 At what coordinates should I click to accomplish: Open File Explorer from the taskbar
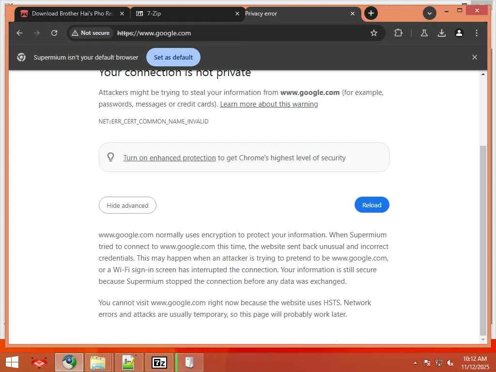[98, 362]
